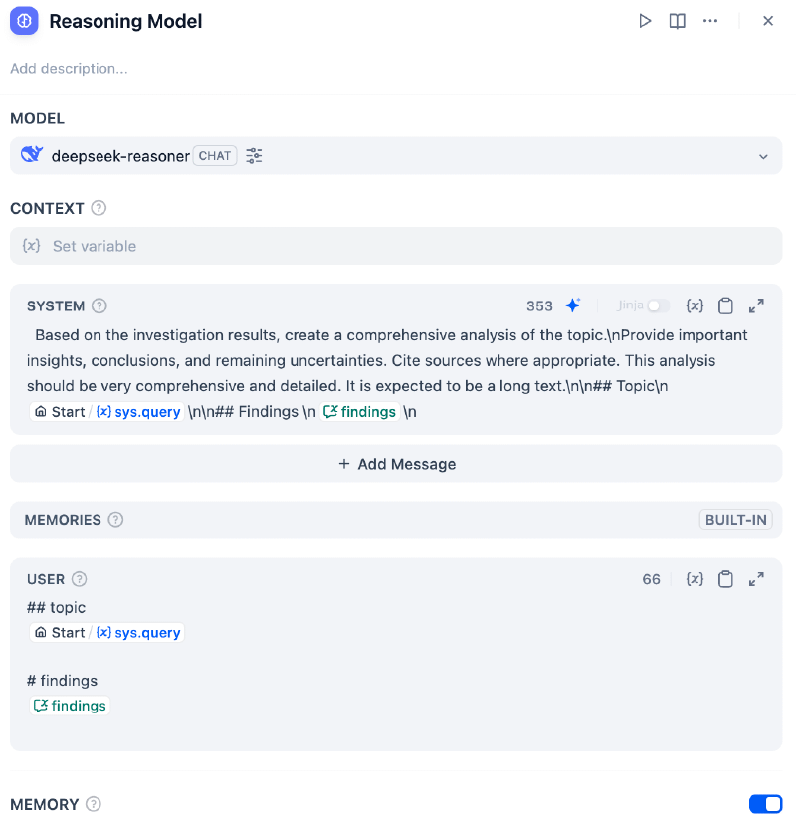Screen dimensions: 796x814
Task: Run the Reasoning Model node
Action: click(x=645, y=20)
